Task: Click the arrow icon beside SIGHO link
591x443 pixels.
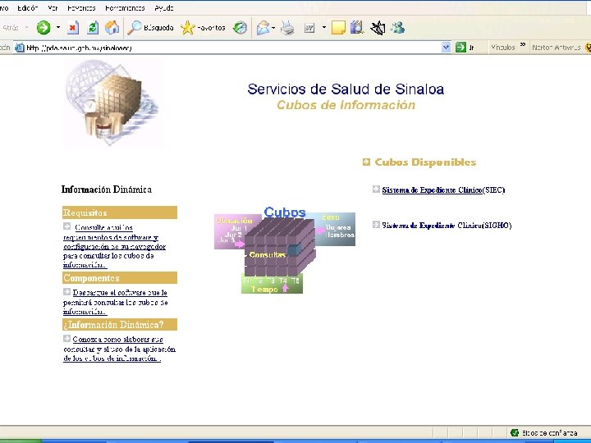Action: tap(376, 225)
